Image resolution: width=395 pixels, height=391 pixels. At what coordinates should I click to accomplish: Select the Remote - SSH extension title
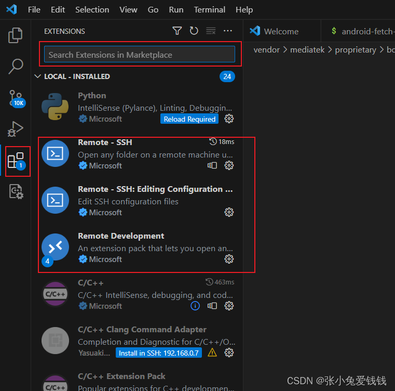click(x=105, y=142)
